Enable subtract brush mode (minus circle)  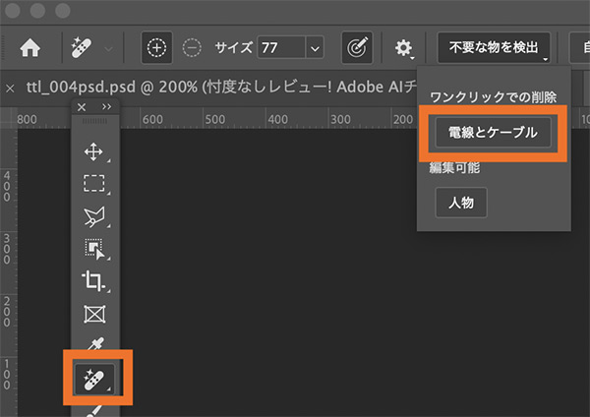(192, 47)
